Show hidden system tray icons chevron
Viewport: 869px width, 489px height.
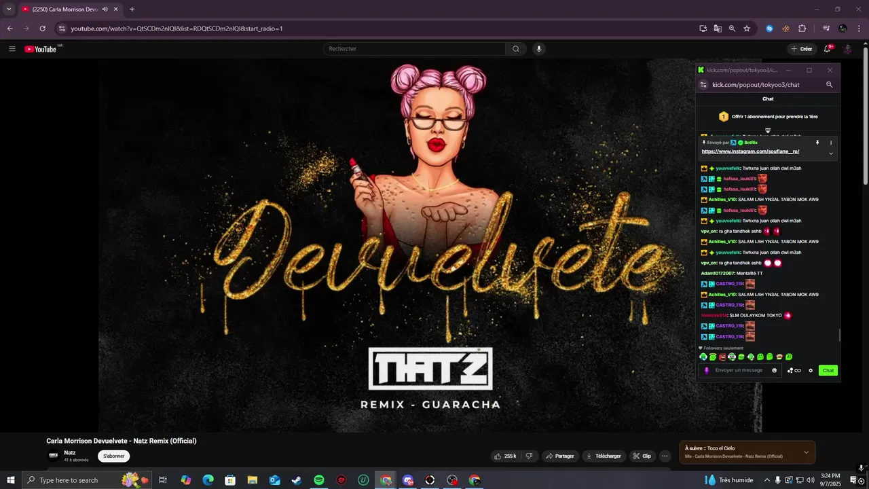coord(767,480)
